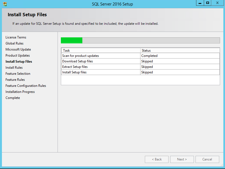Select the 'Install Setup files' task row
The image size is (225, 169).
[x=140, y=72]
